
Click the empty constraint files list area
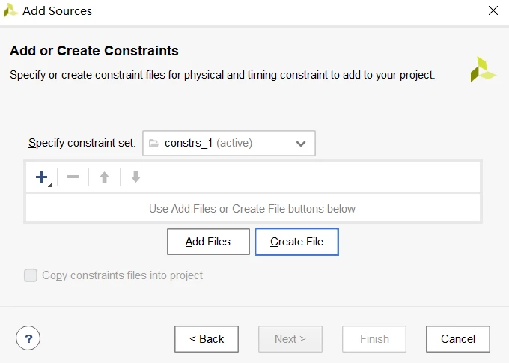(252, 209)
